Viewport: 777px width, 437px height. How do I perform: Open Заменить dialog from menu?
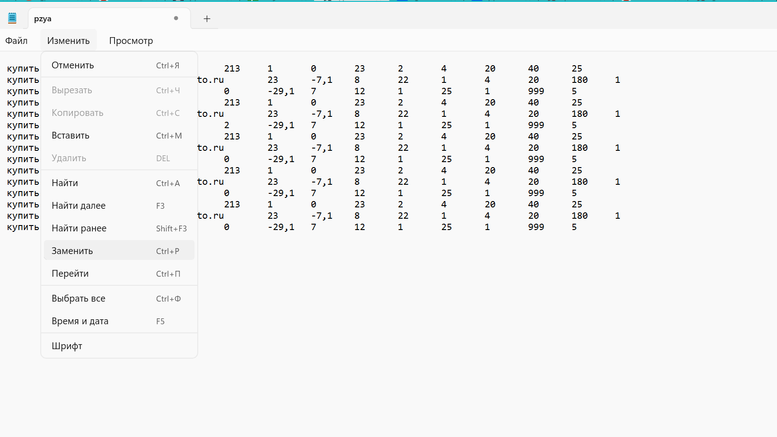coord(119,251)
